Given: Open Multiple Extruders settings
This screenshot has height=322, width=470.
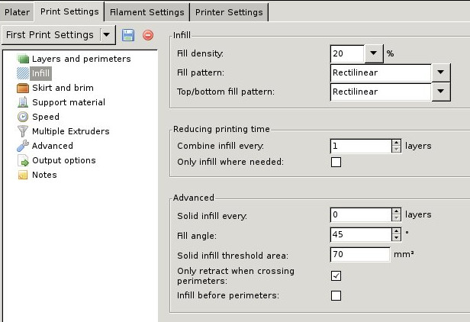Looking at the screenshot, I should pos(70,131).
